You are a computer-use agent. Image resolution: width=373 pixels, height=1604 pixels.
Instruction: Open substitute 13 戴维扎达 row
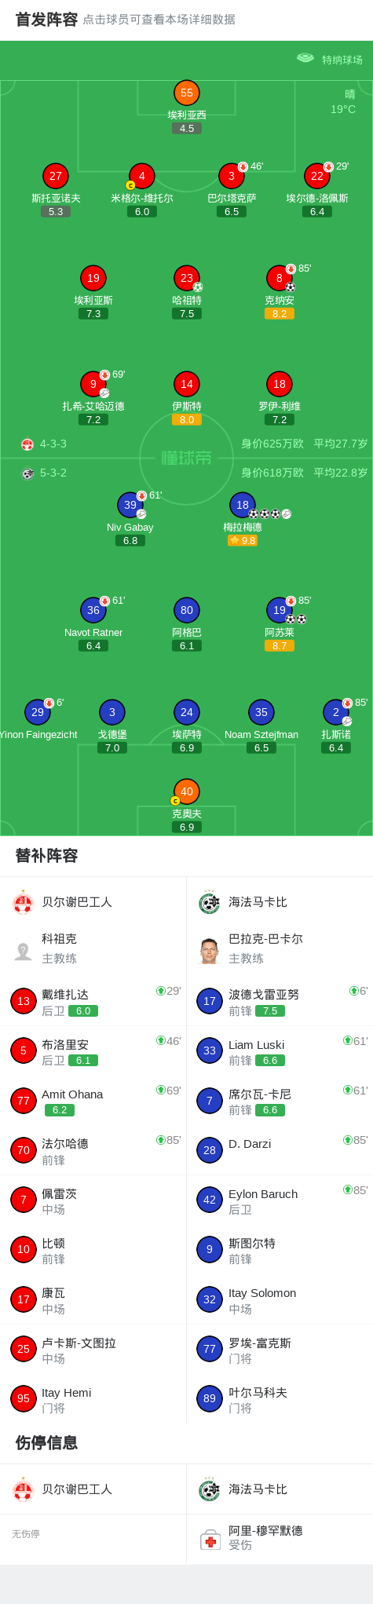click(x=93, y=1001)
